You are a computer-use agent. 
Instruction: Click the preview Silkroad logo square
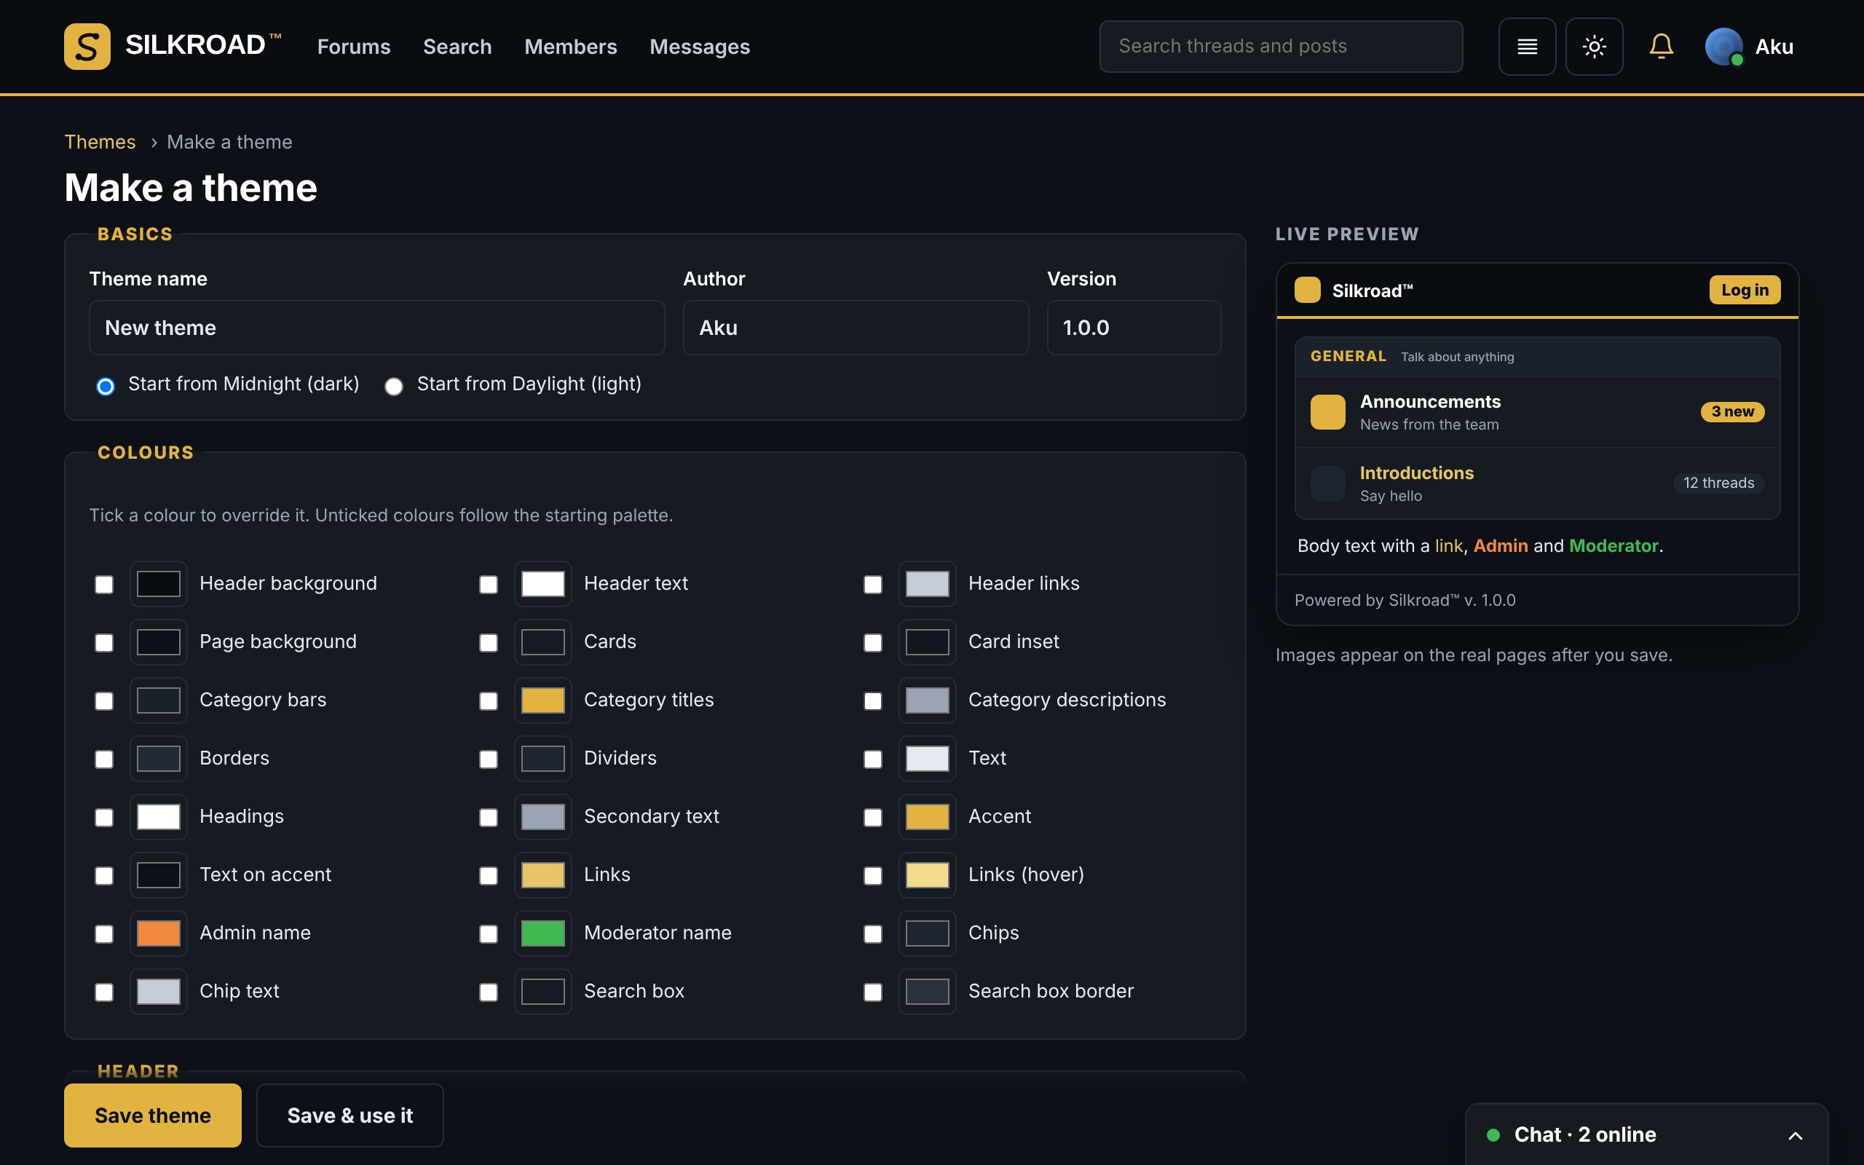[x=1307, y=290]
